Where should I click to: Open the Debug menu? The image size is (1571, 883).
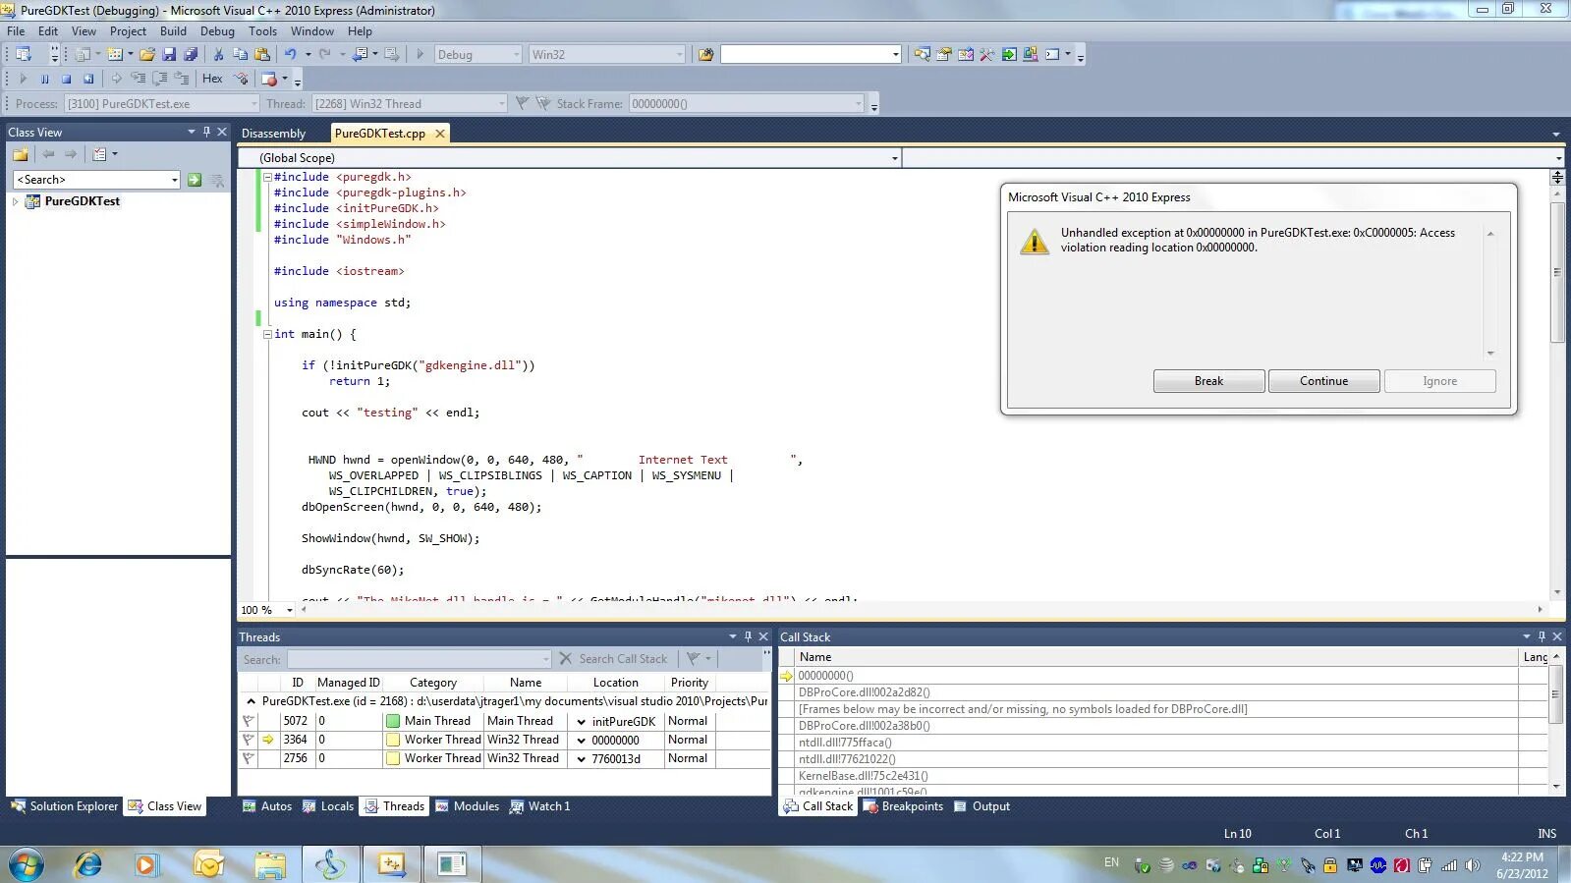tap(217, 31)
